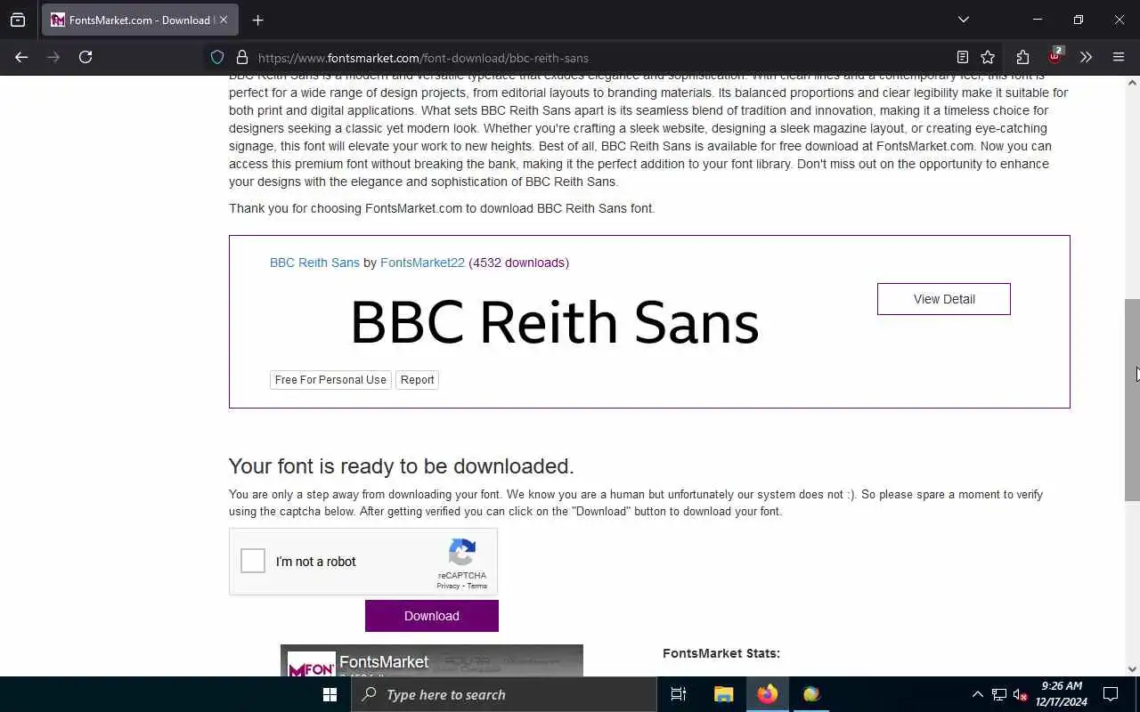This screenshot has height=712, width=1140.
Task: Click the Report button
Action: pyautogui.click(x=417, y=380)
